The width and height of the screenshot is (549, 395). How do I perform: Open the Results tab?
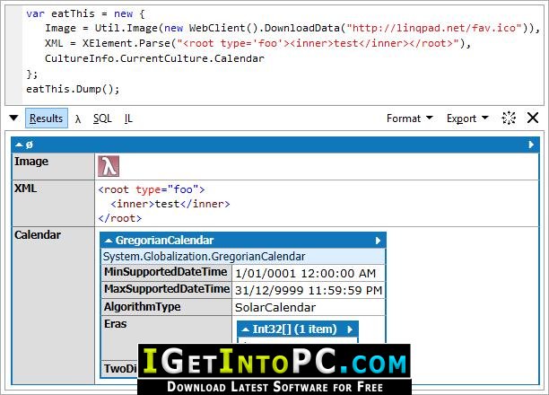pyautogui.click(x=47, y=118)
